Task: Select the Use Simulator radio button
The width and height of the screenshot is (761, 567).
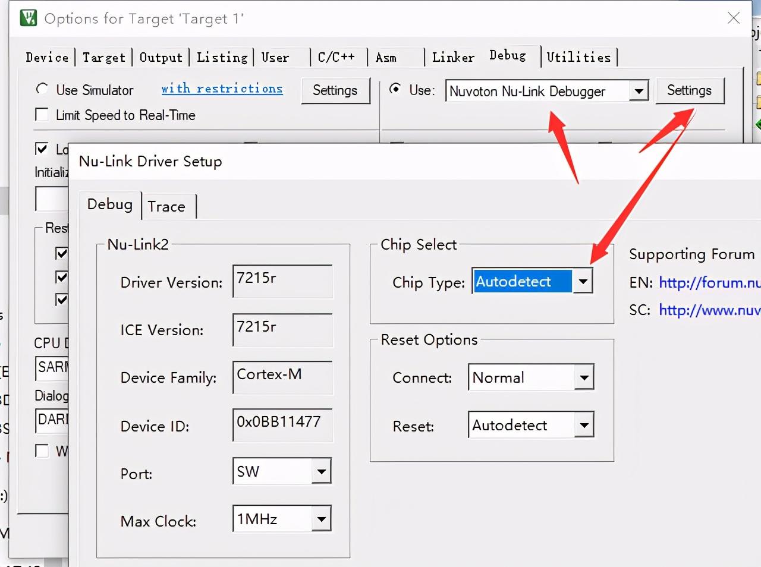Action: tap(42, 89)
